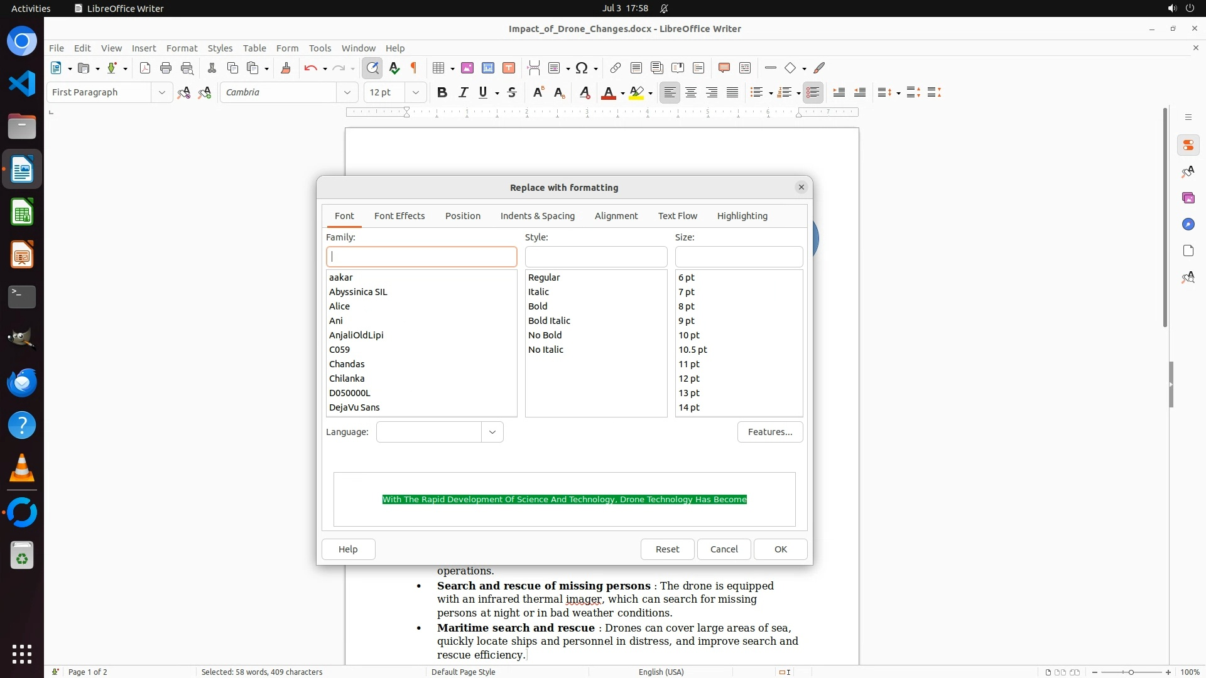Switch to the Font Effects tab
This screenshot has width=1206, height=678.
tap(399, 215)
